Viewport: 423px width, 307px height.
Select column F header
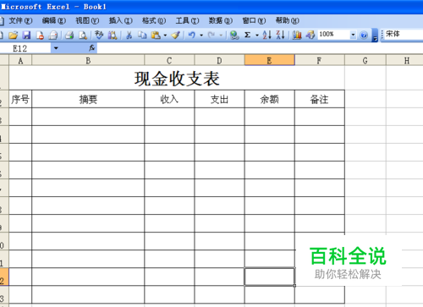[x=320, y=60]
